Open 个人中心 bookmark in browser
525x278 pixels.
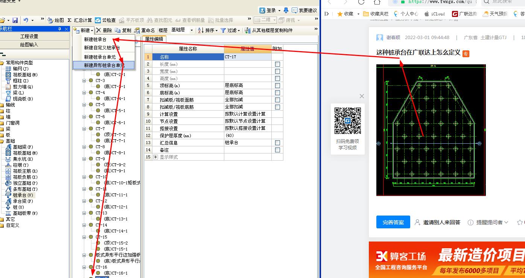(406, 14)
